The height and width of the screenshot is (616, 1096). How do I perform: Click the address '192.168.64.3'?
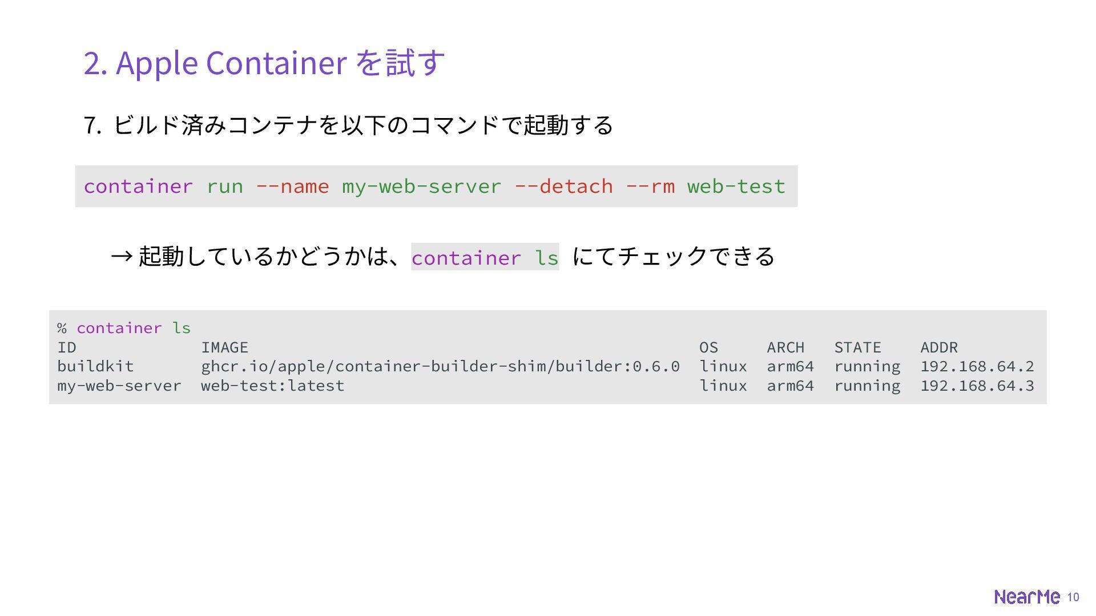pyautogui.click(x=977, y=386)
